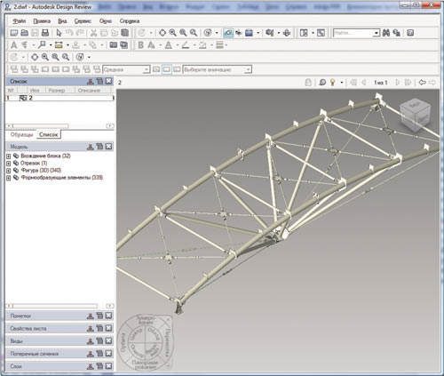Viewport: 444px width, 376px height.
Task: Open file with the folder icon
Action: tap(24, 33)
